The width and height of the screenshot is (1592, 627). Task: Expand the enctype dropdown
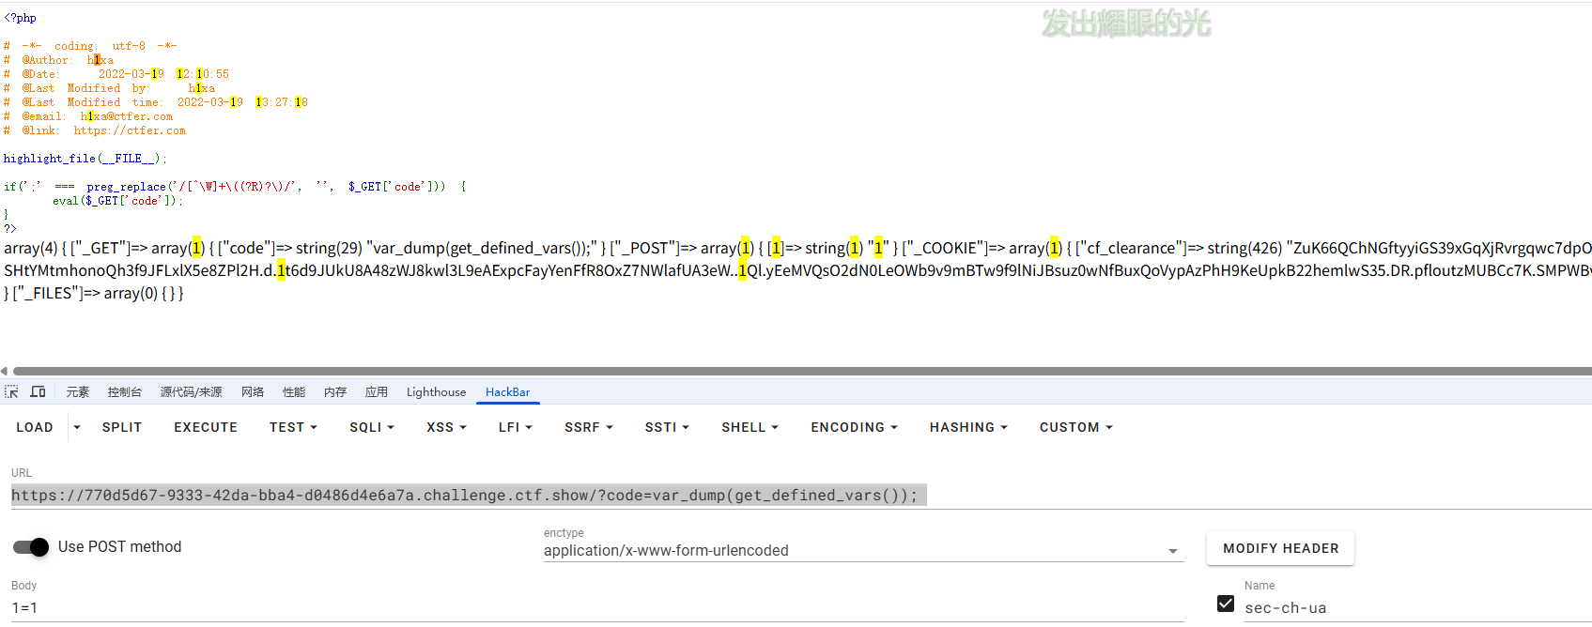pos(1172,551)
